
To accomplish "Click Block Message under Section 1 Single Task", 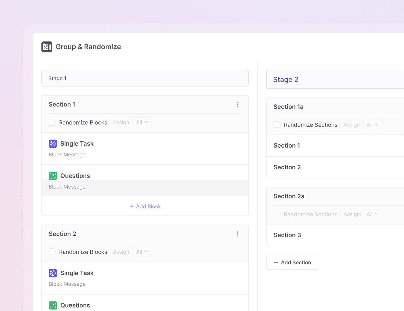I will pyautogui.click(x=67, y=155).
